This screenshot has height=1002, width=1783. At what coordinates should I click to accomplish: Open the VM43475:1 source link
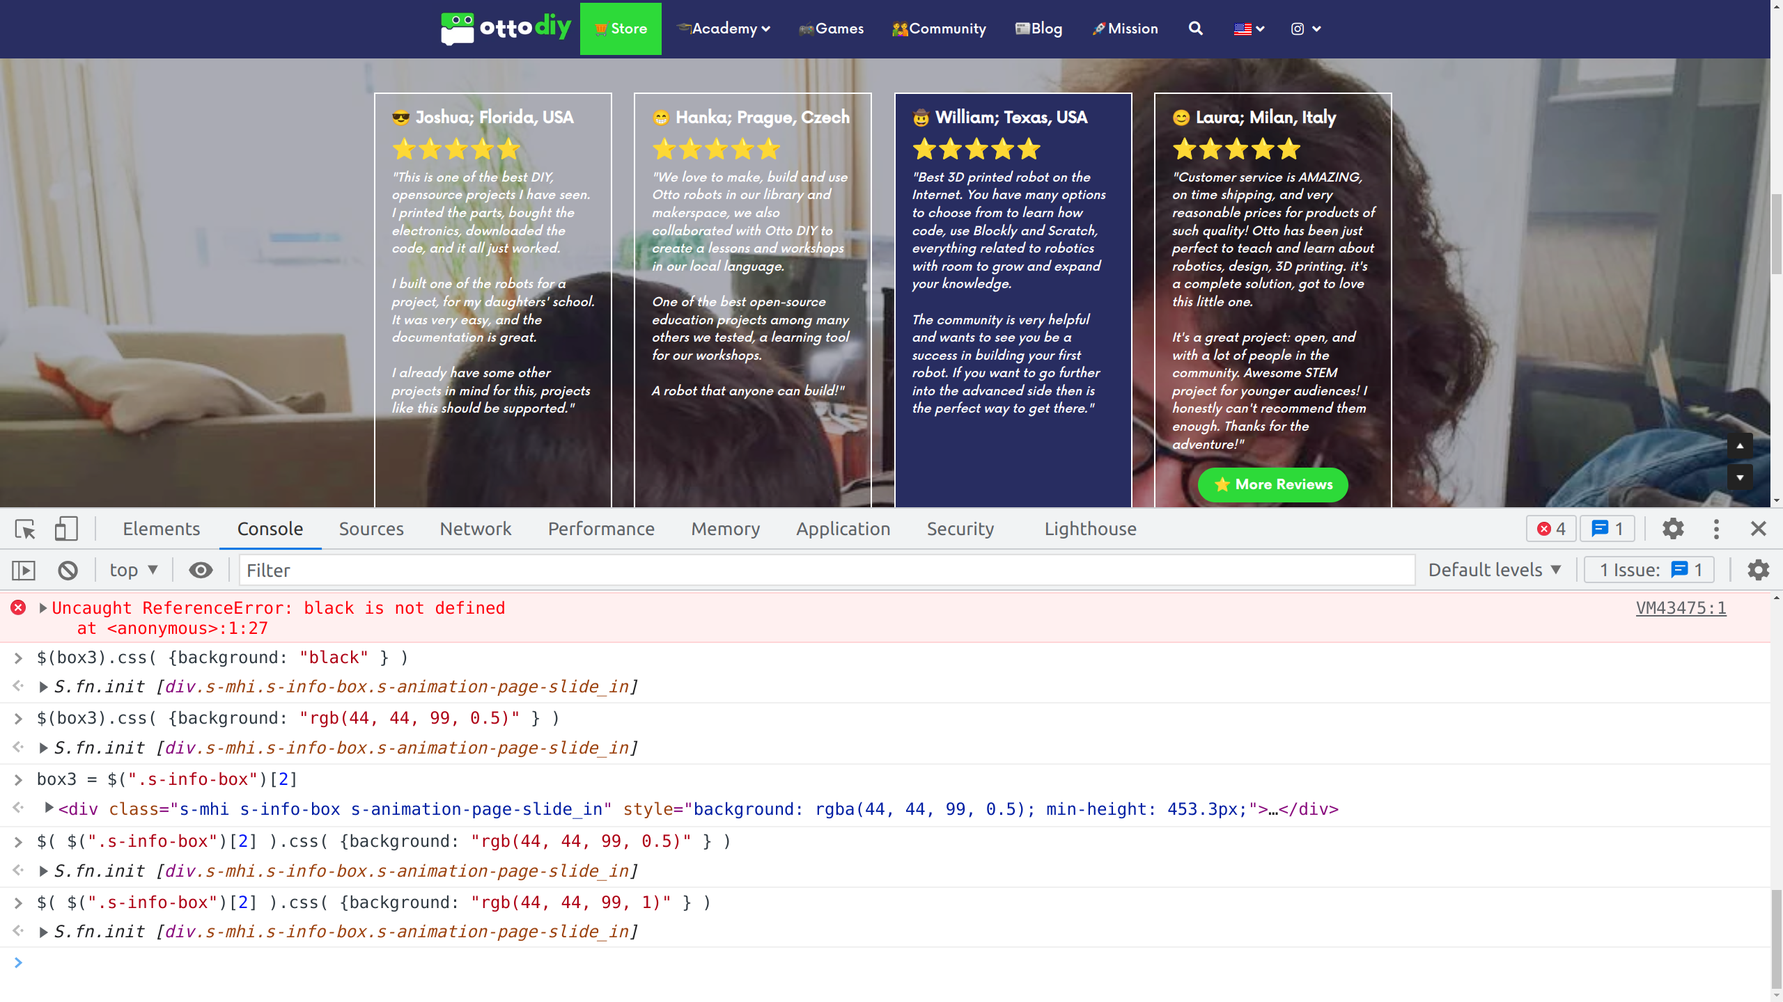click(1681, 608)
